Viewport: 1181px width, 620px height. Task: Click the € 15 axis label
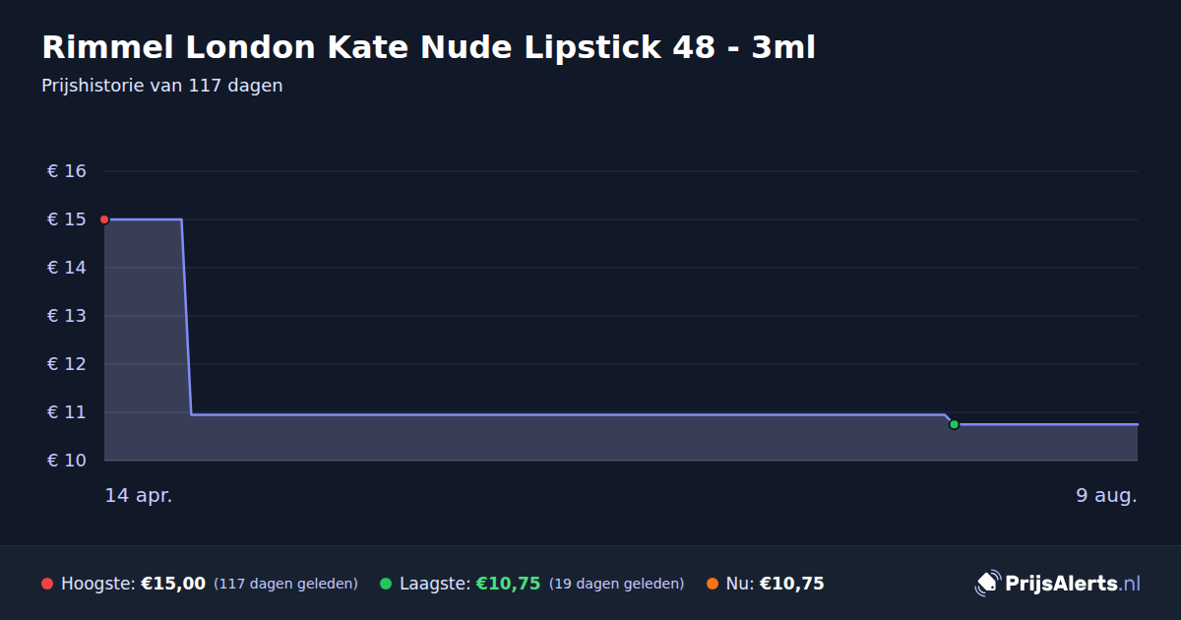(x=67, y=219)
